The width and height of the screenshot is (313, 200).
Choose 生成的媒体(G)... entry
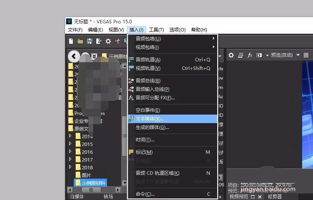[x=173, y=127]
